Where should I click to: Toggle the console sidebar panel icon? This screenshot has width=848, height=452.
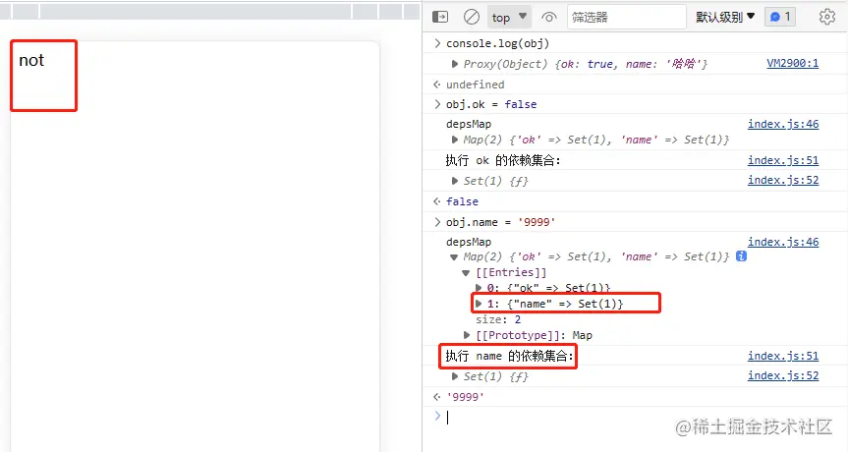(440, 18)
